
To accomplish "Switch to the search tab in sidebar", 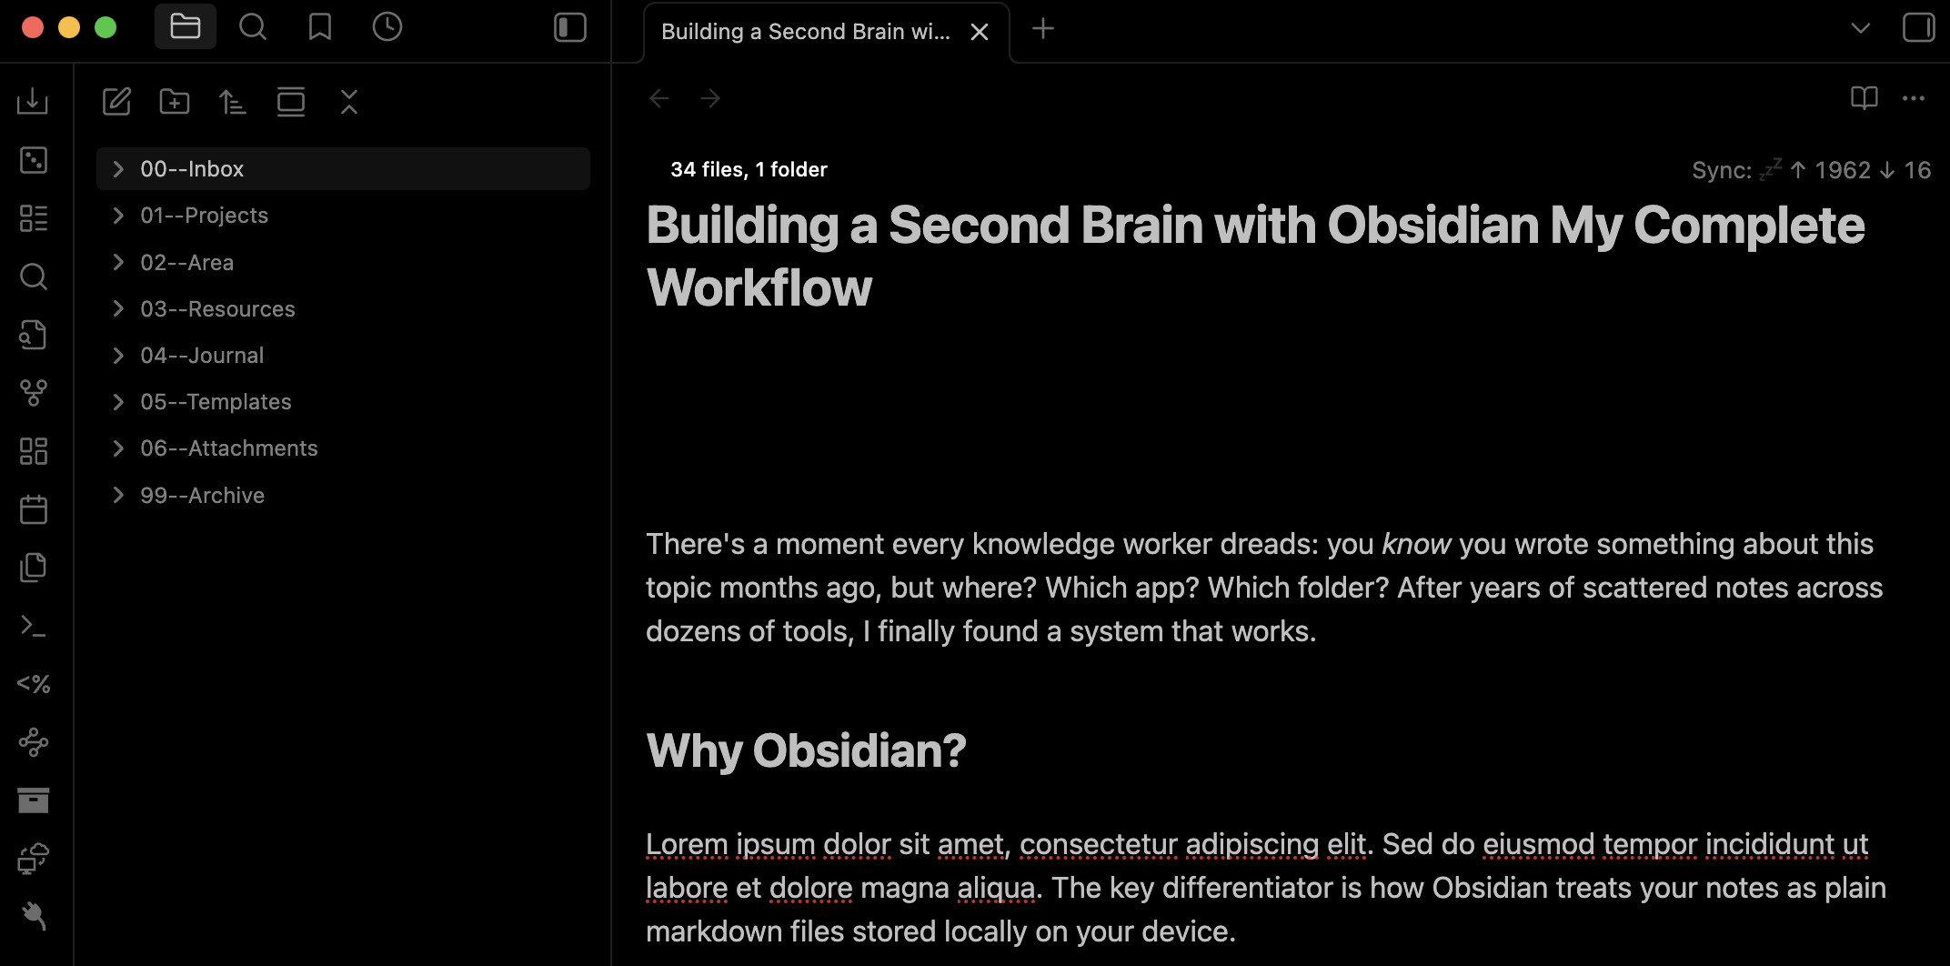I will (x=253, y=27).
